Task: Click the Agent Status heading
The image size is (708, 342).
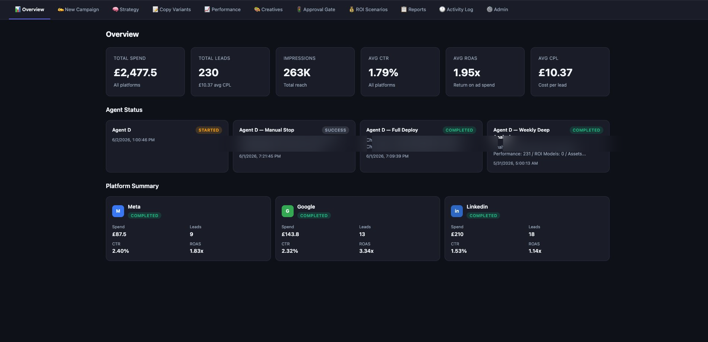Action: coord(124,110)
